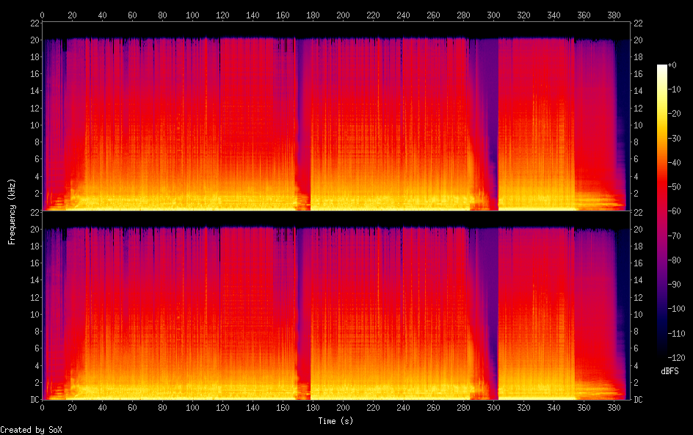Screen dimensions: 693x435
Task: Pick the "-50" dBFS legend value
Action: (675, 187)
